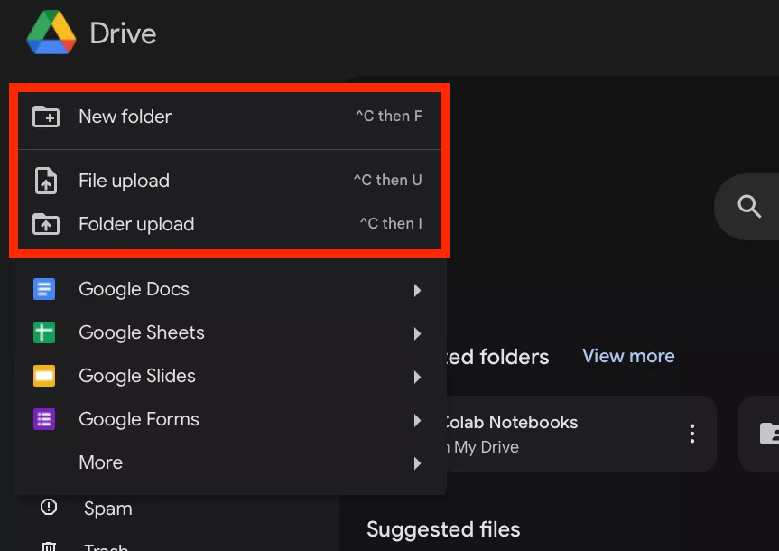This screenshot has width=779, height=551.
Task: Open Colab Notebooks three-dot options menu
Action: click(691, 434)
